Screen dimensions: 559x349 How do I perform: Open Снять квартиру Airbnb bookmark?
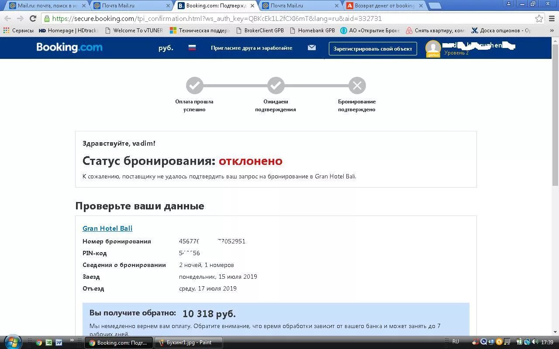tap(436, 31)
